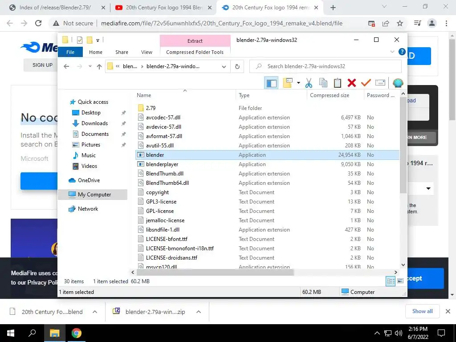The image size is (456, 342).
Task: Open Downloads in the navigation pane
Action: [x=94, y=123]
